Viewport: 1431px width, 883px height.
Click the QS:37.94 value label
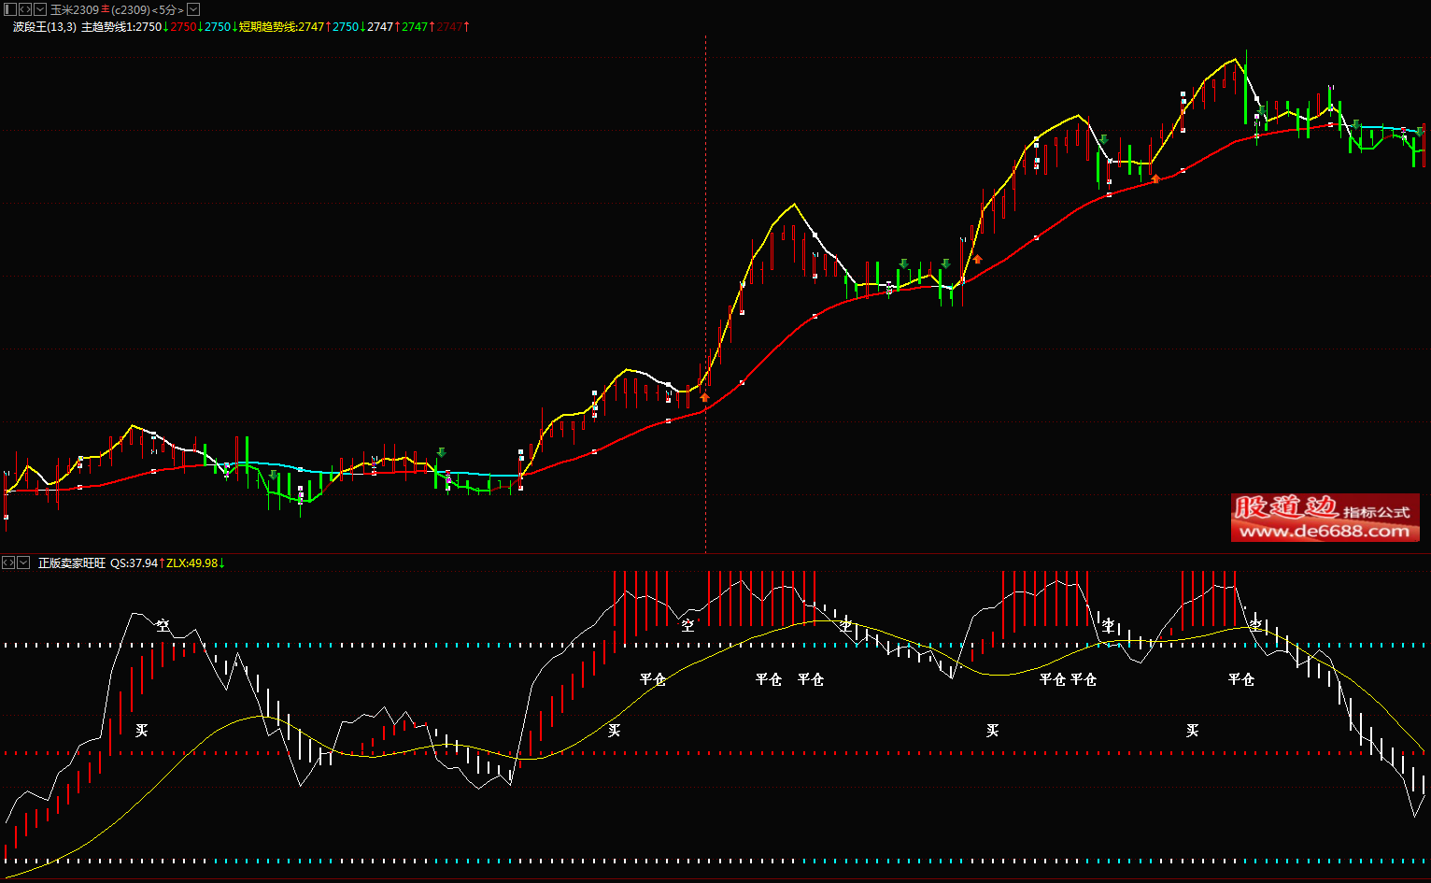pos(134,563)
